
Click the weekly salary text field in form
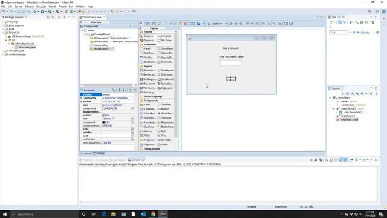point(231,63)
